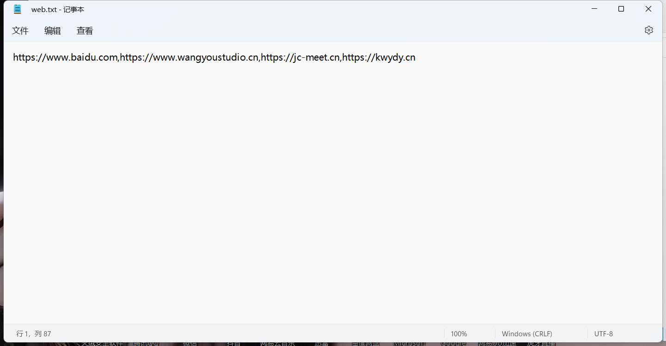Open the 文件 (File) menu

coord(20,31)
